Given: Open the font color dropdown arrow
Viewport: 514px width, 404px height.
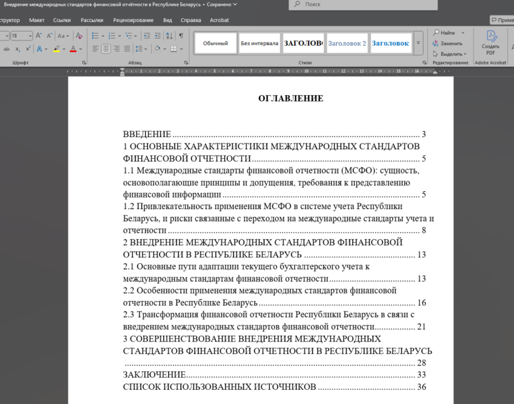Looking at the screenshot, I should (80, 49).
